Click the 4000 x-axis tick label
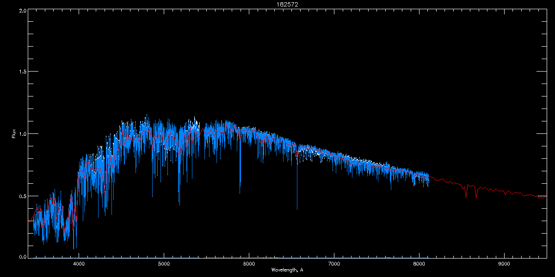 point(79,264)
